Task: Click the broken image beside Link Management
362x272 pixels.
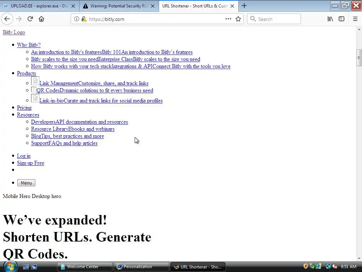Action: (x=35, y=81)
